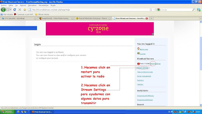Close the ImageShack tab
The width and height of the screenshot is (202, 114).
point(72,19)
